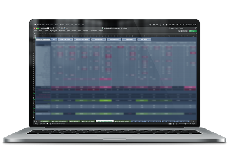Image resolution: width=231 pixels, height=162 pixels.
Task: Open Spotlight search in macOS menu bar
Action: tap(180, 25)
